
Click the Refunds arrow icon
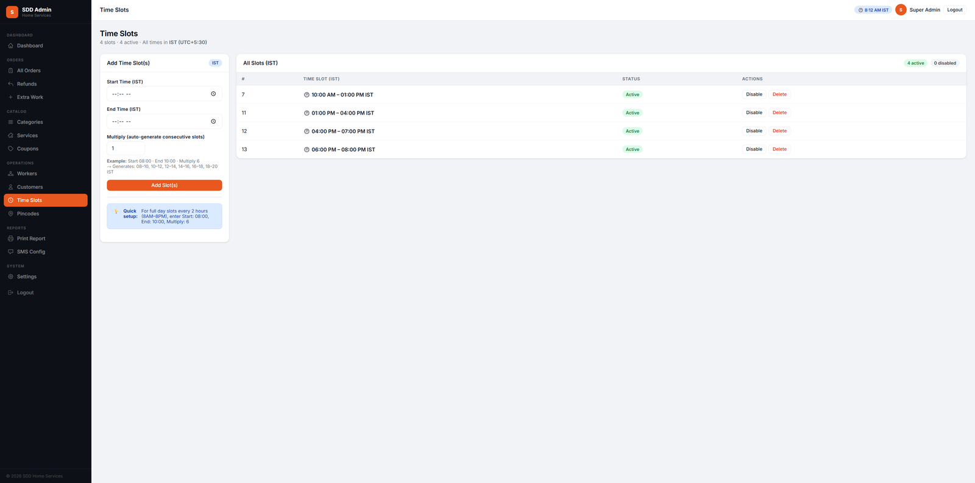(x=10, y=84)
